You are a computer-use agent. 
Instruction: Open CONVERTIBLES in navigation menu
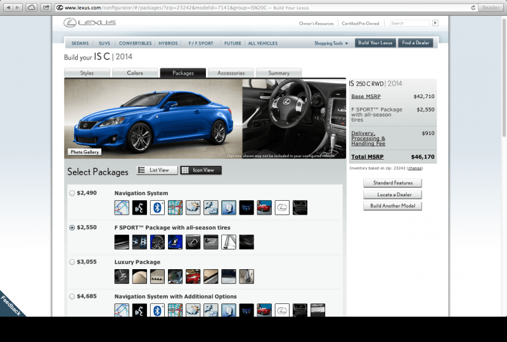[x=135, y=43]
